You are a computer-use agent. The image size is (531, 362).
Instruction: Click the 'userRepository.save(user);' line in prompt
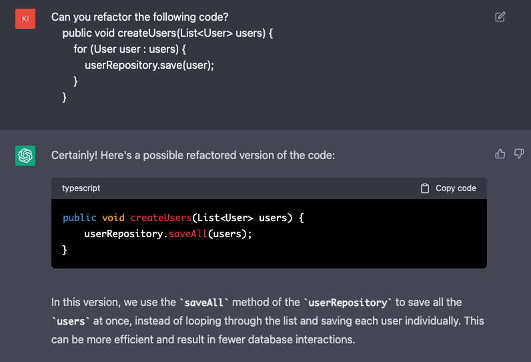pos(149,65)
